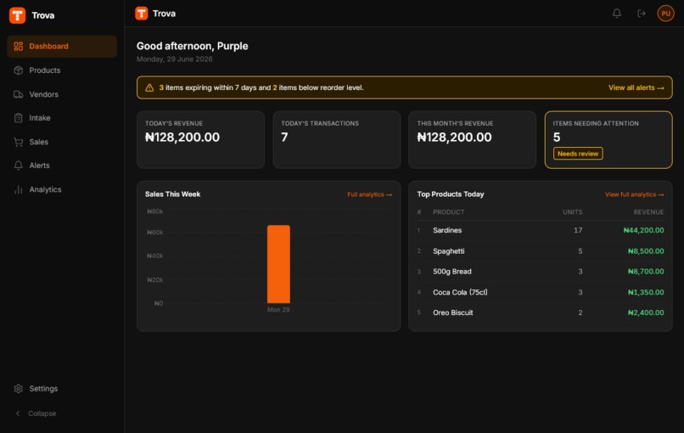This screenshot has width=684, height=433.
Task: Click the Alerts bell icon in the sidebar
Action: pos(19,166)
